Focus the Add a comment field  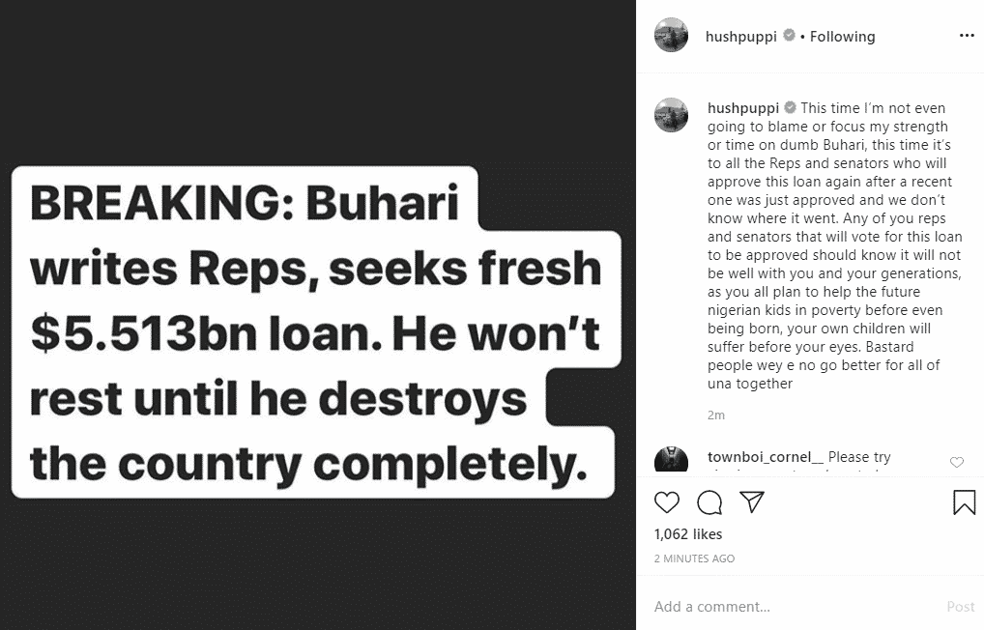793,607
